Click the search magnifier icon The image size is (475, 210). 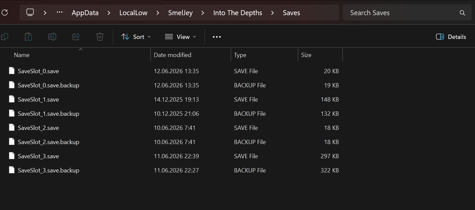462,13
